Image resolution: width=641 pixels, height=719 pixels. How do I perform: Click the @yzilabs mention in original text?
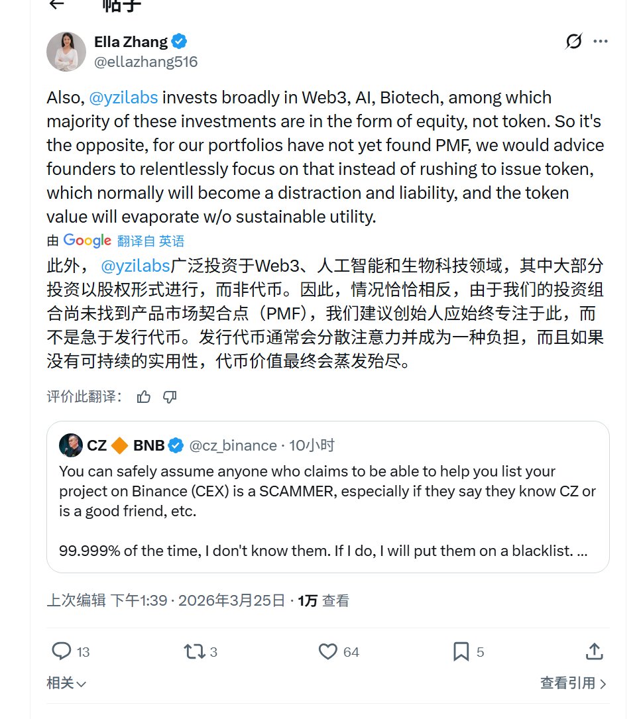(123, 97)
